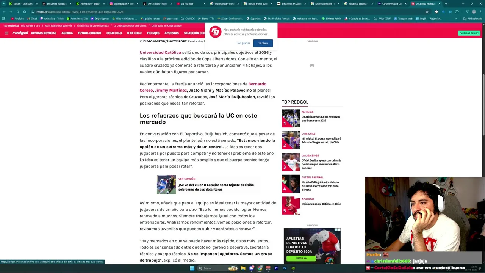Click the Windows Start button
This screenshot has height=273, width=485.
point(192,268)
